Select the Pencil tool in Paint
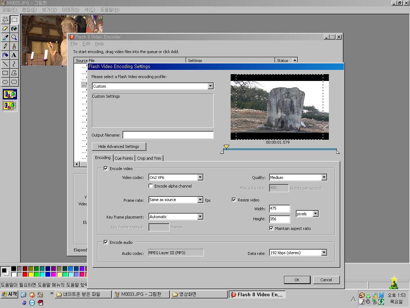The width and height of the screenshot is (410, 308). click(x=5, y=46)
